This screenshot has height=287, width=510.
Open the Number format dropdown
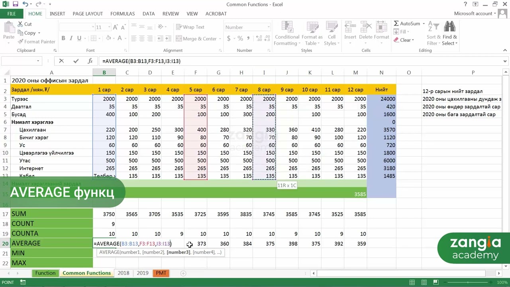268,27
